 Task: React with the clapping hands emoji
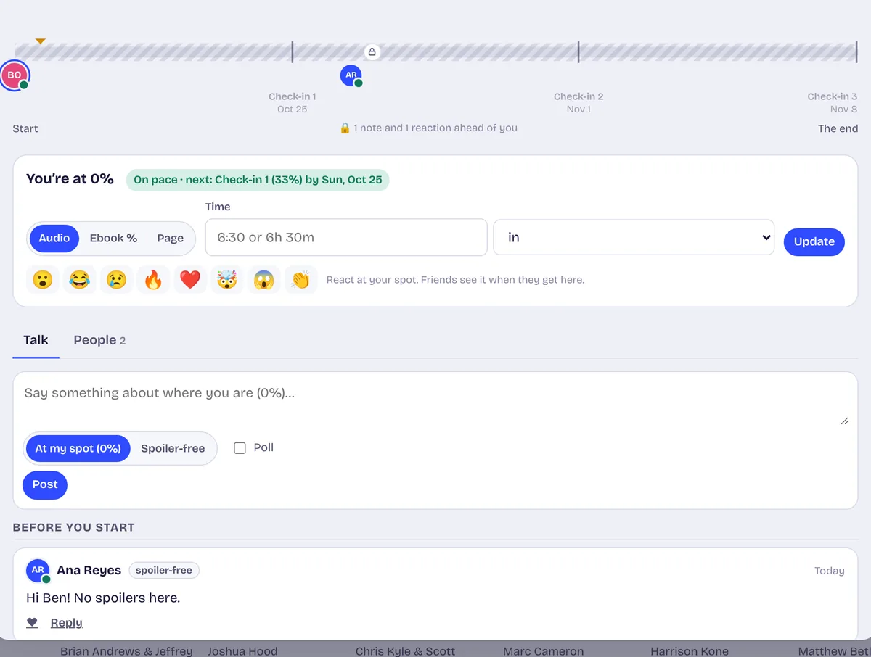pyautogui.click(x=300, y=279)
